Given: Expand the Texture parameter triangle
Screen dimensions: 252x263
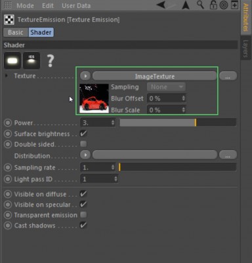Looking at the screenshot, I should (x=7, y=76).
